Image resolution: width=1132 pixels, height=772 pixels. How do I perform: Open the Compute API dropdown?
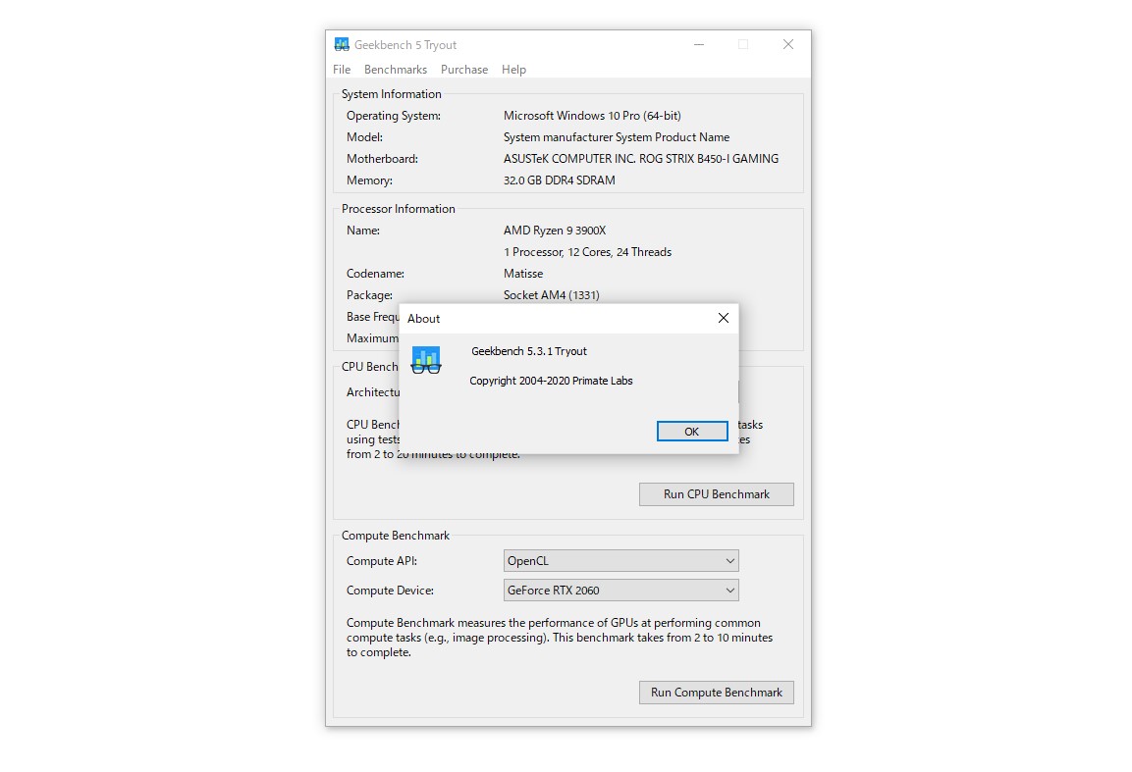620,560
